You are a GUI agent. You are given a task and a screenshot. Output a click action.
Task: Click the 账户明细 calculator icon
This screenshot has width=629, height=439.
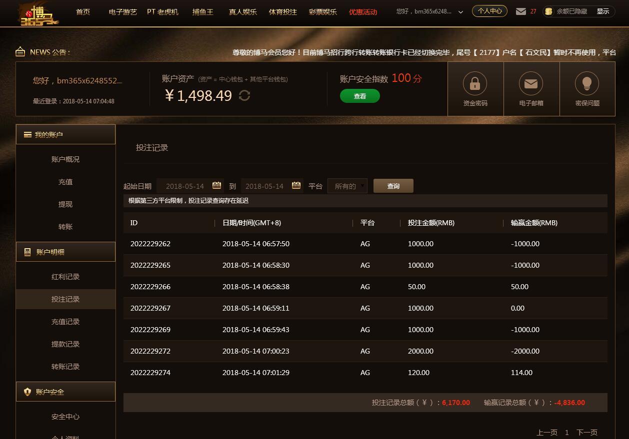coord(27,252)
